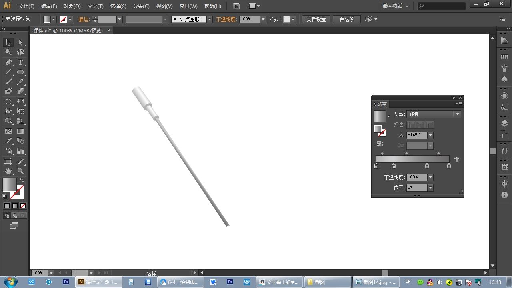Image resolution: width=512 pixels, height=288 pixels.
Task: Swap fill and stroke arrows in toolbox
Action: coord(22,180)
